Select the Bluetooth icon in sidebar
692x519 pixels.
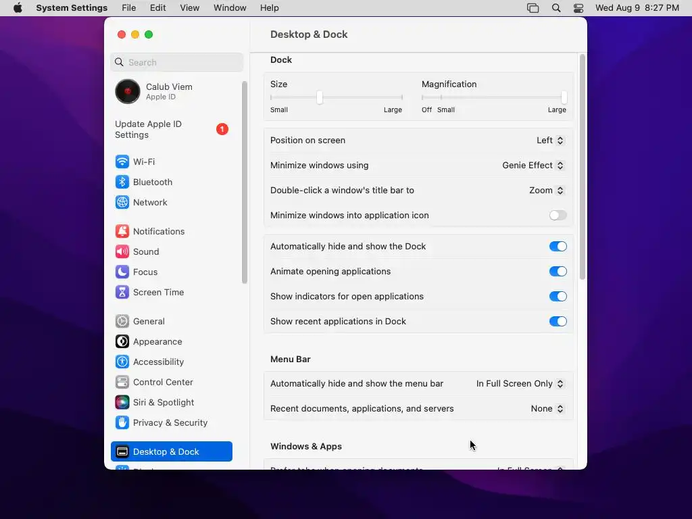tap(122, 182)
